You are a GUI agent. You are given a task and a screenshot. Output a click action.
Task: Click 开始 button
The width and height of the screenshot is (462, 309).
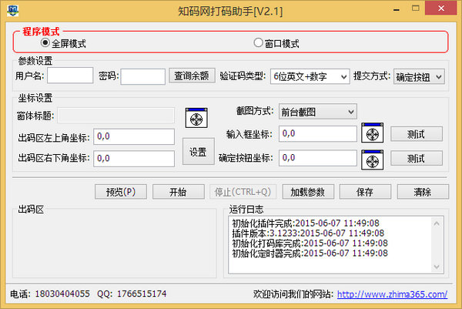[x=179, y=192]
